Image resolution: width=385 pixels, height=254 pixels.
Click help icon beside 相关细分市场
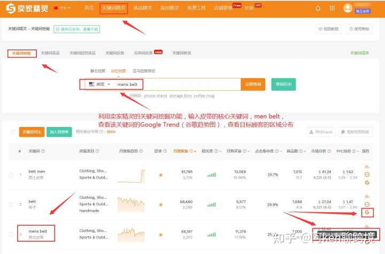pyautogui.click(x=101, y=132)
